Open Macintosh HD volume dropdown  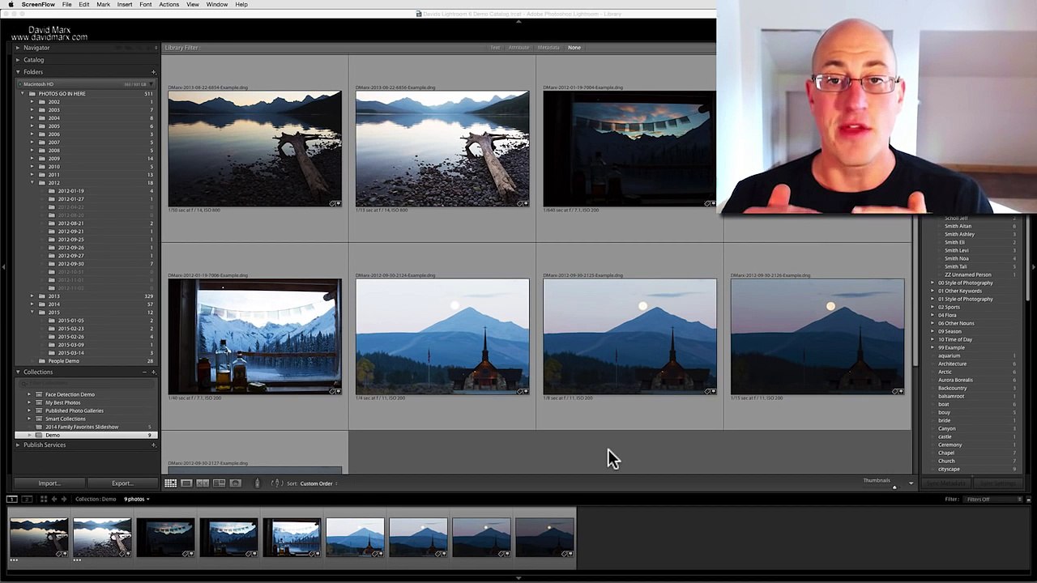tap(151, 84)
